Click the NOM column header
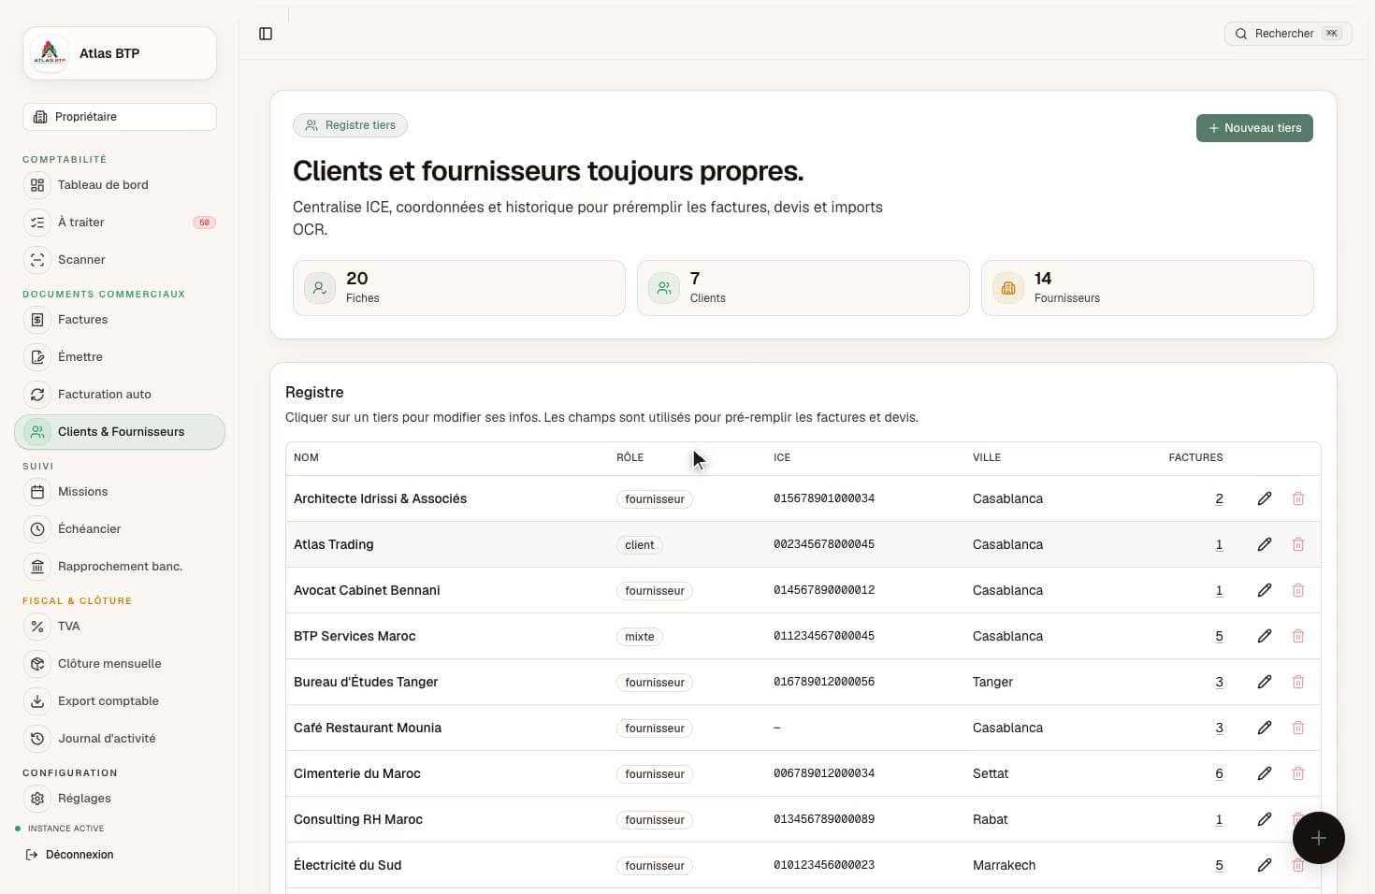Image resolution: width=1375 pixels, height=894 pixels. [x=306, y=457]
